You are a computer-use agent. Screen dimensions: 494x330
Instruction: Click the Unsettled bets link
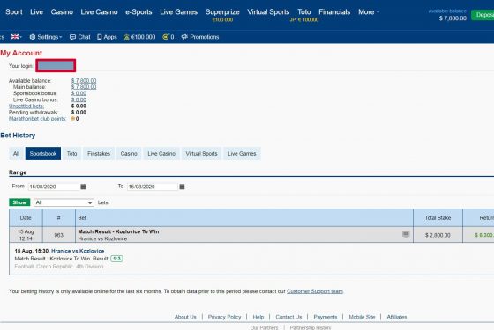coord(26,106)
